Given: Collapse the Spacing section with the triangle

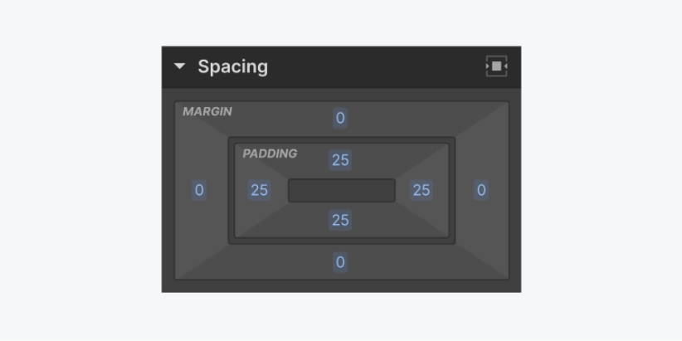Looking at the screenshot, I should pyautogui.click(x=180, y=66).
